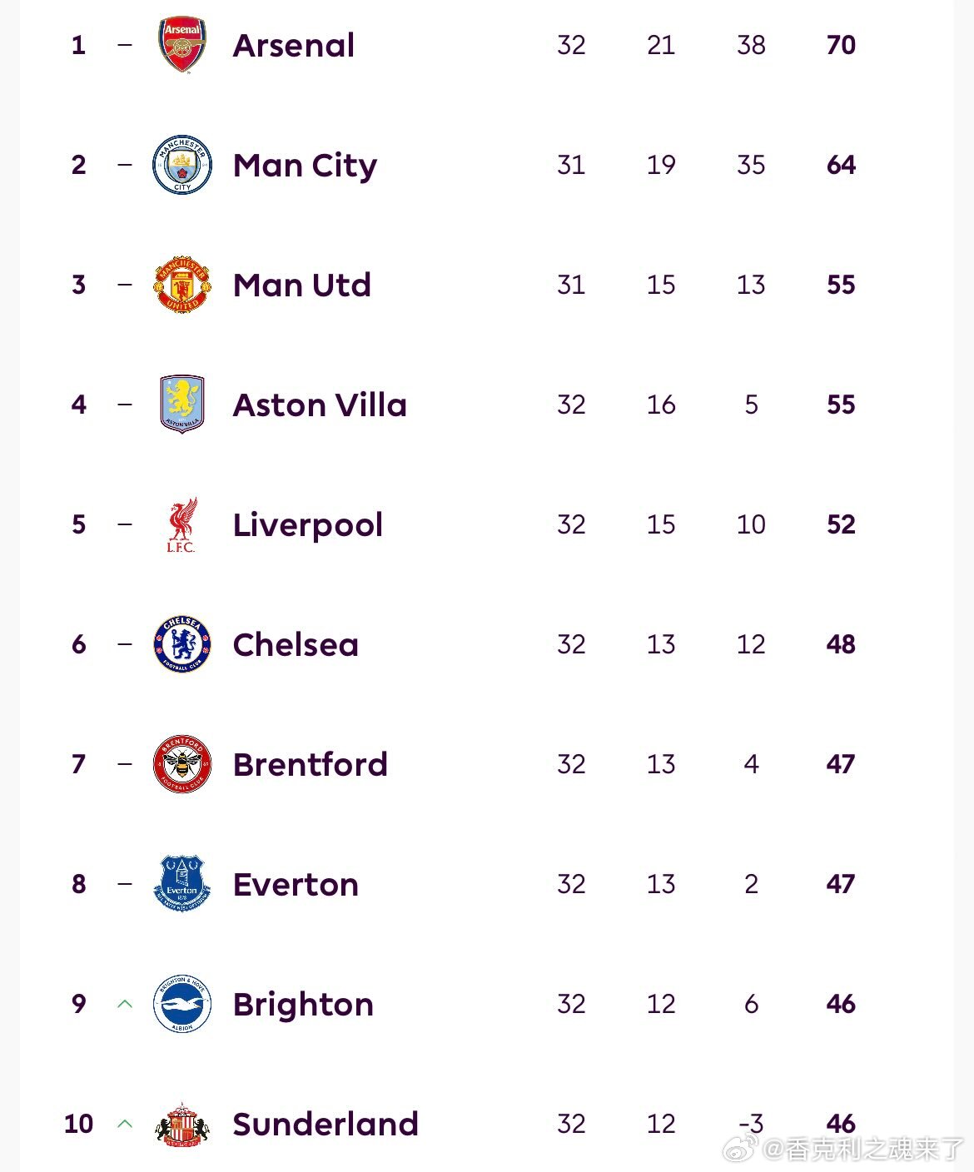
Task: Click Sunderland's green up-arrow position indicator
Action: (x=125, y=1124)
